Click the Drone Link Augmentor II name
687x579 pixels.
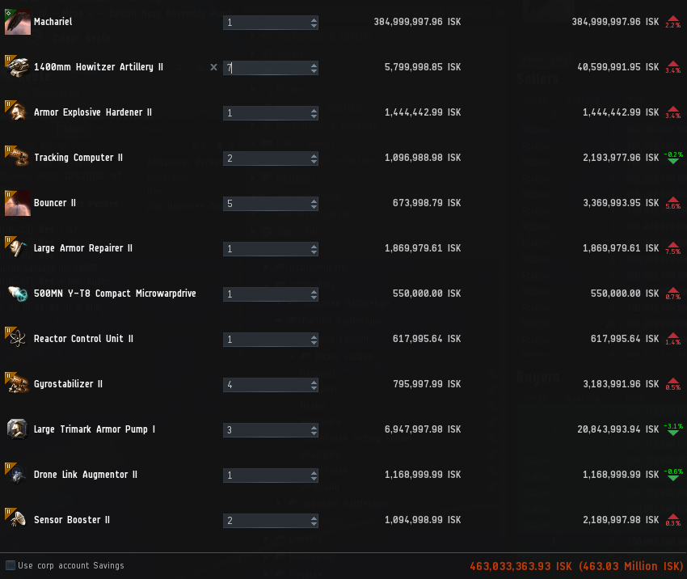pyautogui.click(x=86, y=475)
